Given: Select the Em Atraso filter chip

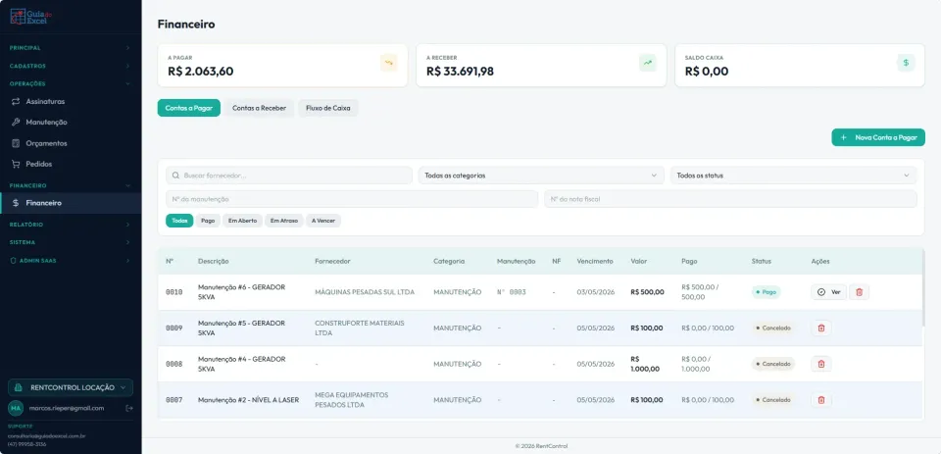Looking at the screenshot, I should (x=284, y=221).
